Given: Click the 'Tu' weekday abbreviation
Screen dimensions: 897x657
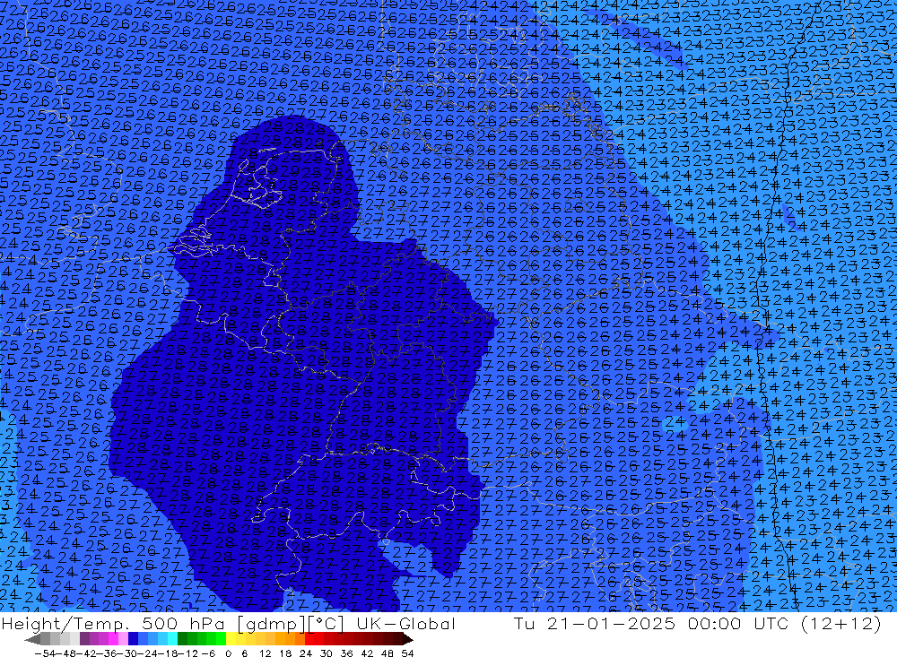Looking at the screenshot, I should pyautogui.click(x=524, y=623).
